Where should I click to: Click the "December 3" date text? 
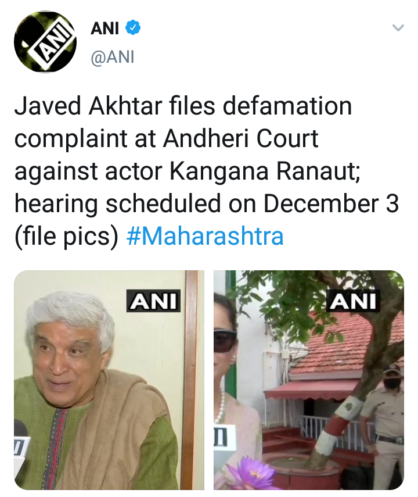[331, 203]
